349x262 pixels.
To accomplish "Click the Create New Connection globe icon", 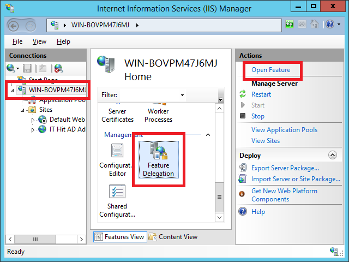I will pyautogui.click(x=11, y=68).
